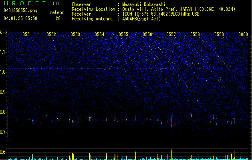
Task: Click receiver text ICOM IC-575 53.7492 MHz USB
Action: point(161,14)
